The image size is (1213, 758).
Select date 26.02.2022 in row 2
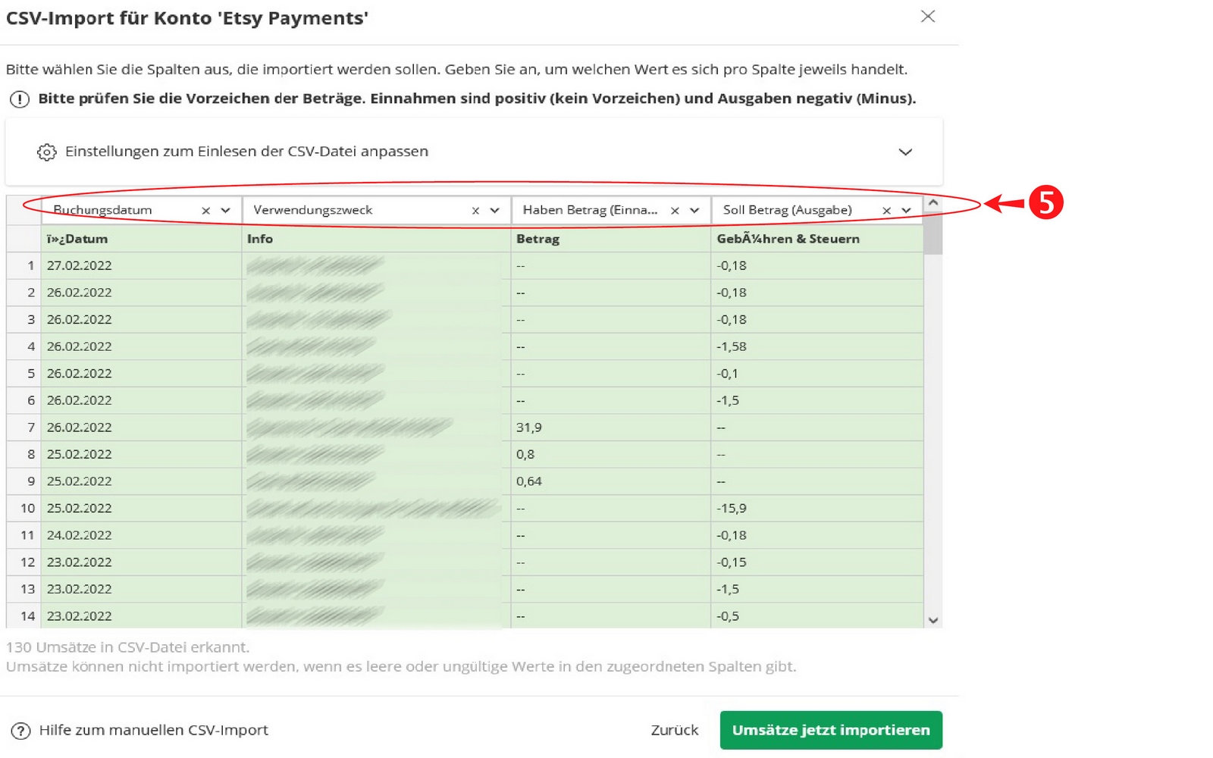pyautogui.click(x=79, y=293)
